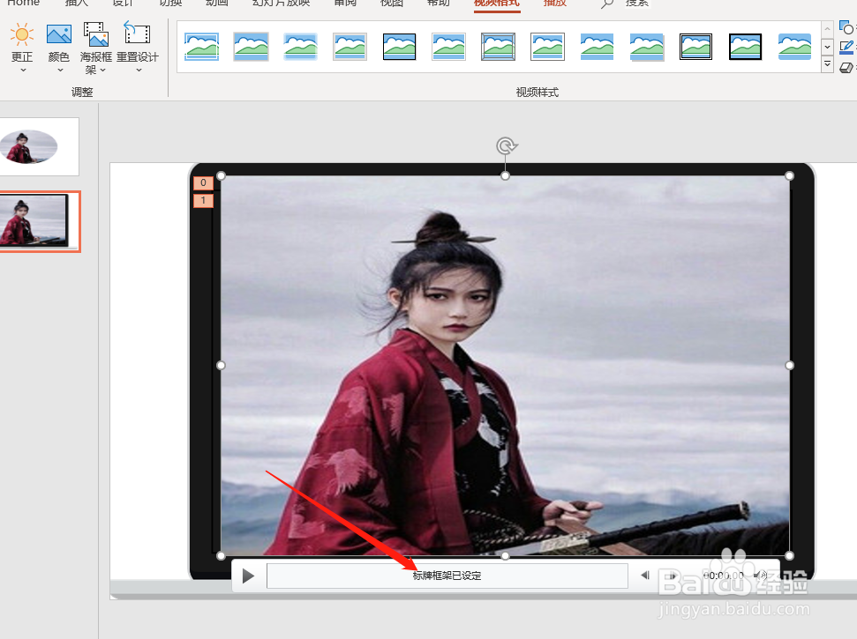
Task: Apply the fourth video style thumbnail
Action: click(x=350, y=47)
